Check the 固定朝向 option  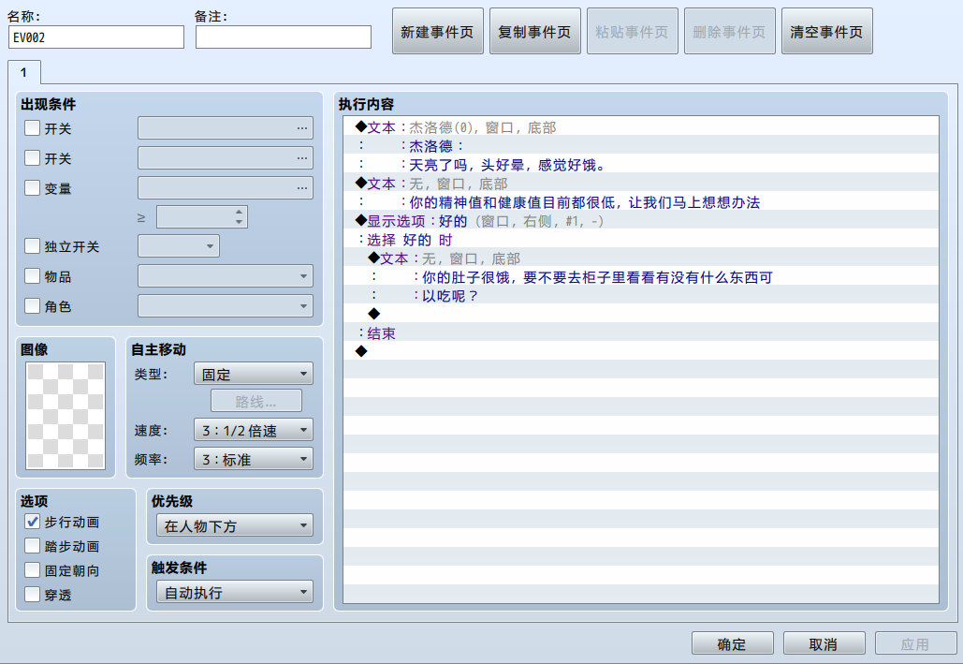click(x=32, y=570)
